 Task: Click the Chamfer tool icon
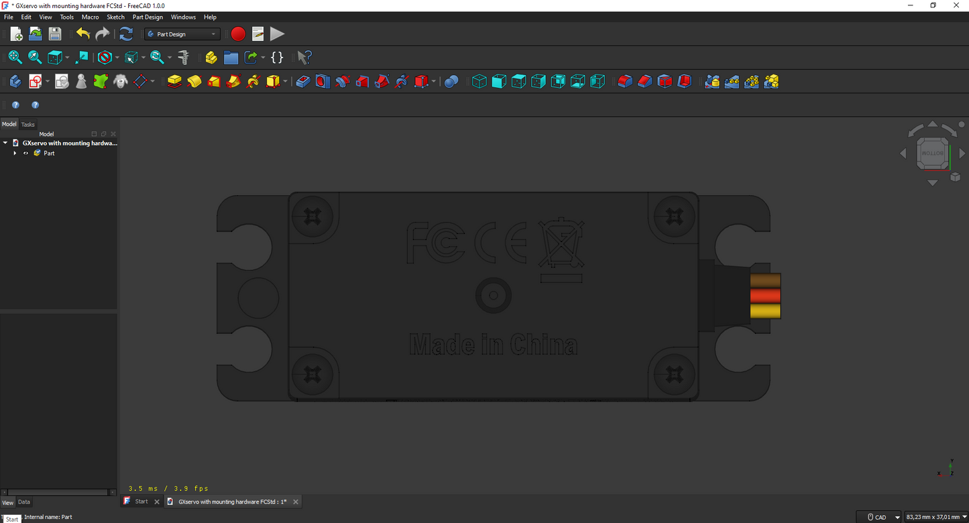click(645, 81)
